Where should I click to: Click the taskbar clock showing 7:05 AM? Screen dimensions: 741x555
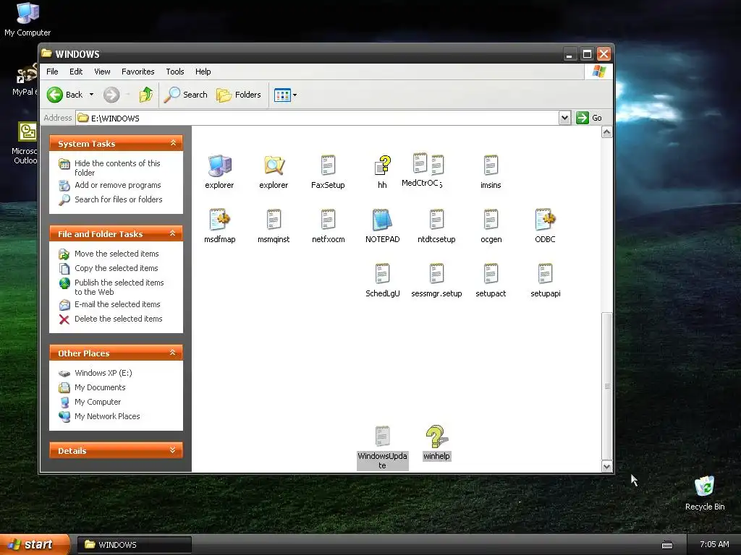coord(714,545)
